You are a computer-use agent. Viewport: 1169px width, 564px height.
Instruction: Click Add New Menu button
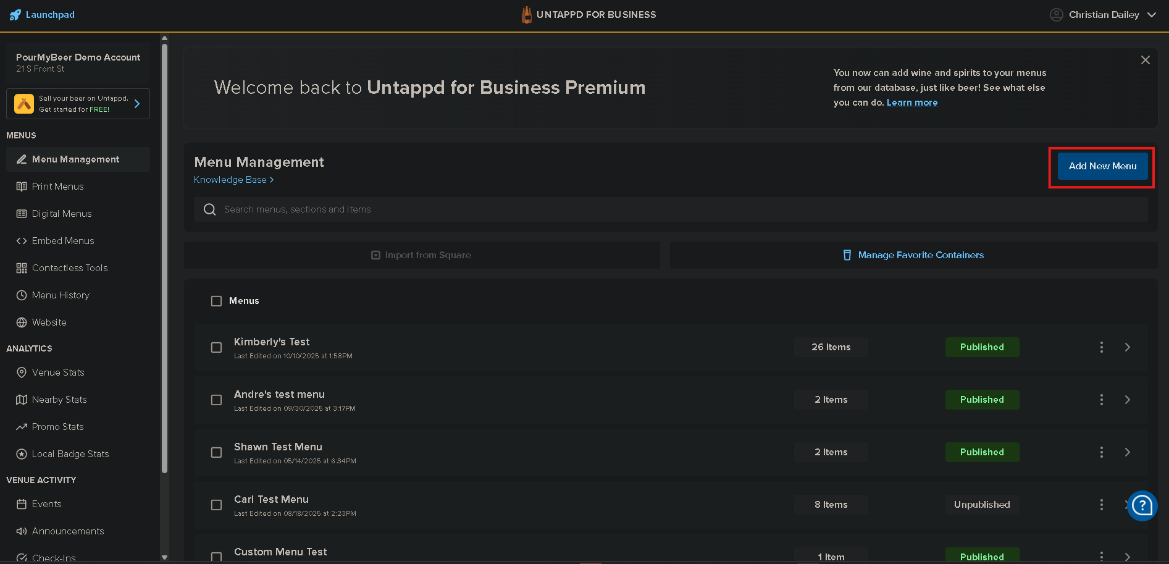[x=1102, y=166]
